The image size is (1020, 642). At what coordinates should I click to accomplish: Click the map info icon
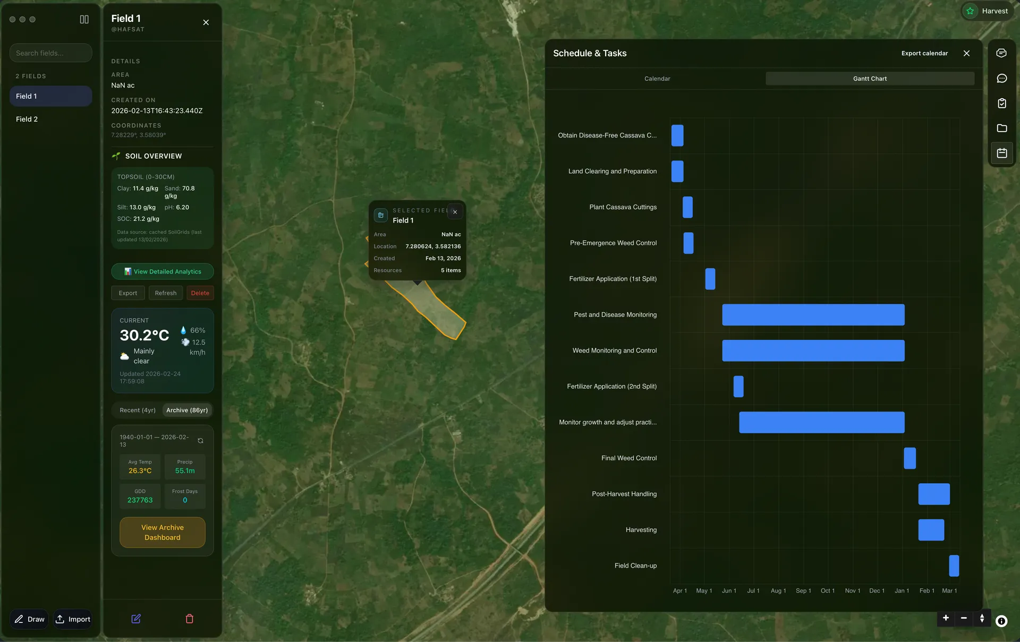[1001, 621]
